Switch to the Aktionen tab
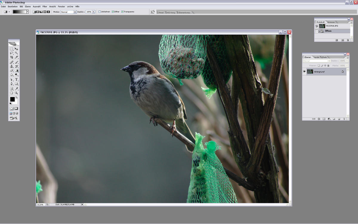 (331, 22)
